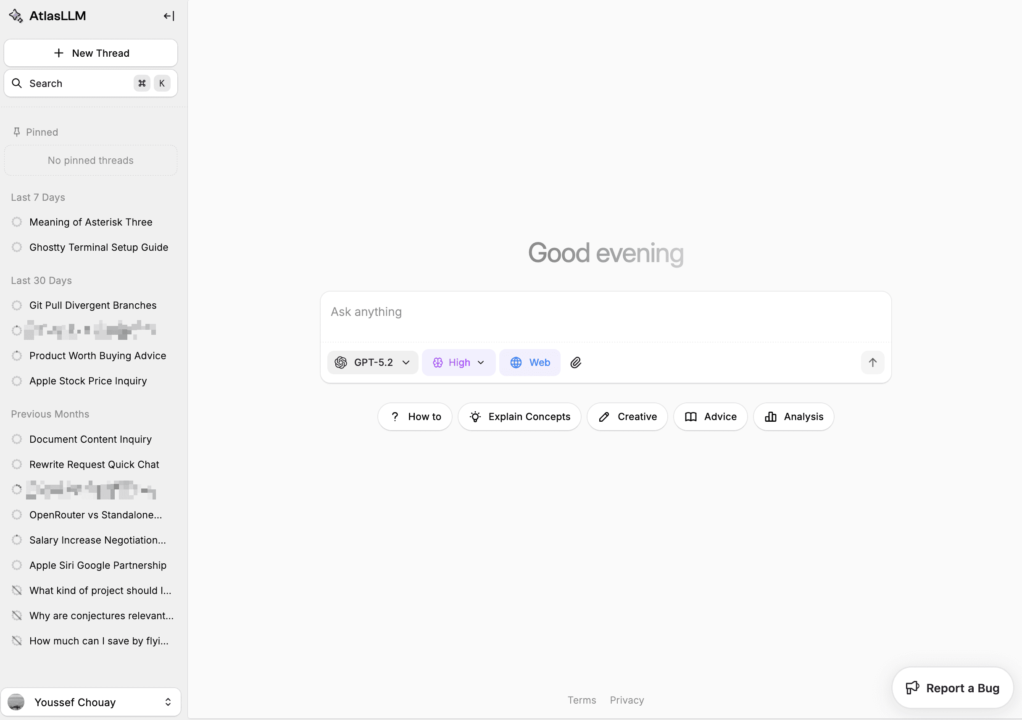The width and height of the screenshot is (1022, 720).
Task: Open Document Content Inquiry thread
Action: pos(91,439)
